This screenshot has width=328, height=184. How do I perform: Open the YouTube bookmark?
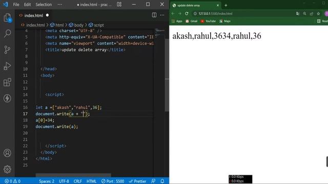click(x=208, y=21)
